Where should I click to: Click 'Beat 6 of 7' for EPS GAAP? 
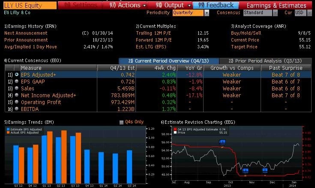(x=286, y=82)
